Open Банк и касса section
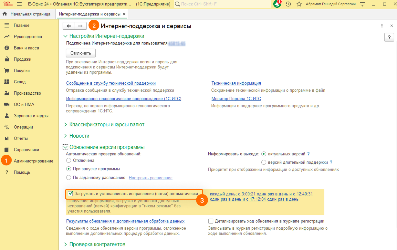 pyautogui.click(x=27, y=48)
